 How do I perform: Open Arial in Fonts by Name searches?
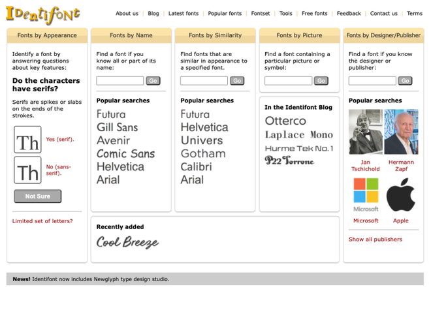(108, 180)
